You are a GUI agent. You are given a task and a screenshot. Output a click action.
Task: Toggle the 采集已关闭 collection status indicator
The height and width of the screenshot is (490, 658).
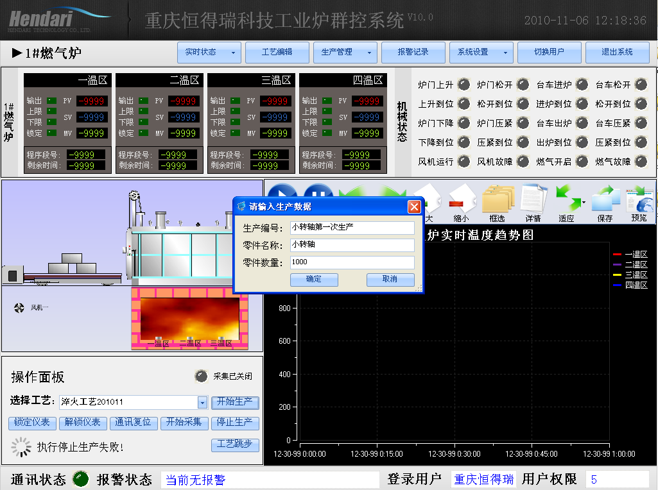point(201,376)
